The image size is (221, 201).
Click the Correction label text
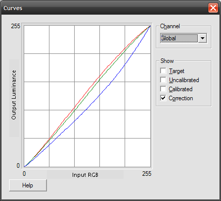tap(181, 98)
